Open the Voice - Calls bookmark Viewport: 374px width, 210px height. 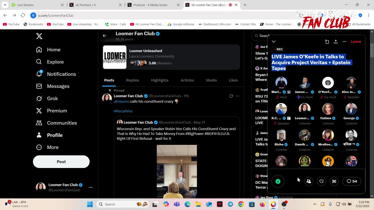[x=115, y=24]
